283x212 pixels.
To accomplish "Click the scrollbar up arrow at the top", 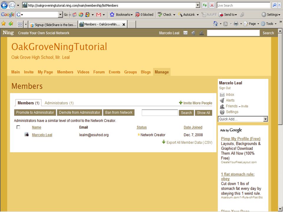I will 280,31.
